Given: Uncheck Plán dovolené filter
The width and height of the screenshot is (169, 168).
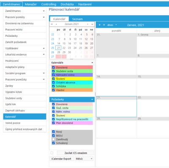Looking at the screenshot, I should (54, 123).
